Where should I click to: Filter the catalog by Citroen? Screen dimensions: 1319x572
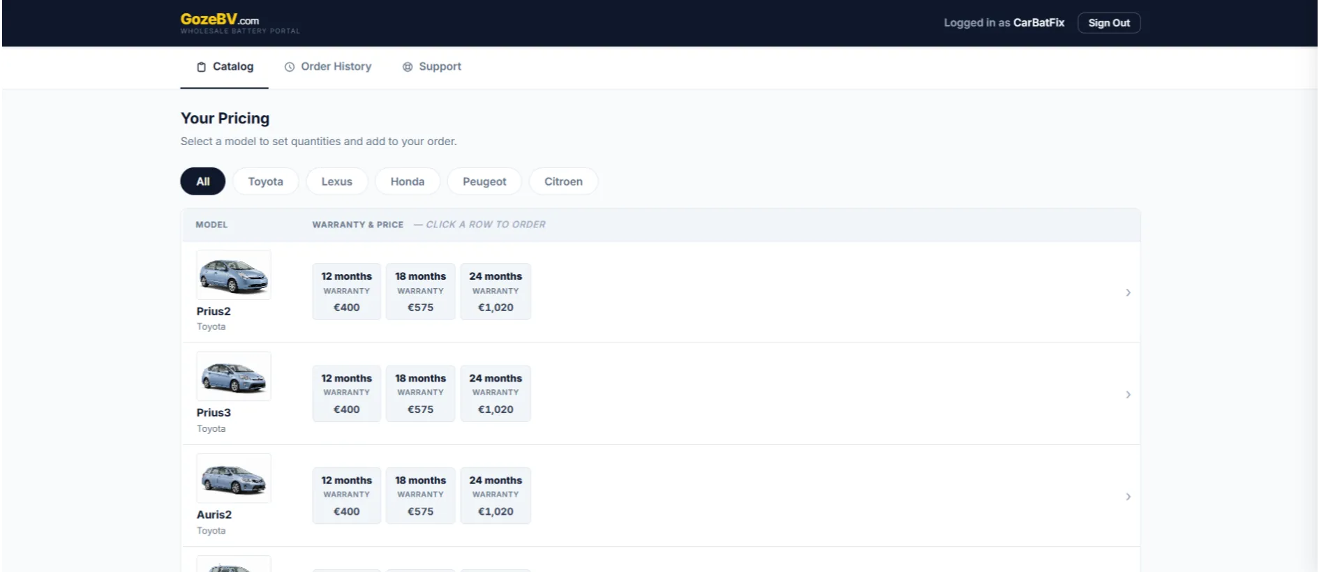pos(563,181)
